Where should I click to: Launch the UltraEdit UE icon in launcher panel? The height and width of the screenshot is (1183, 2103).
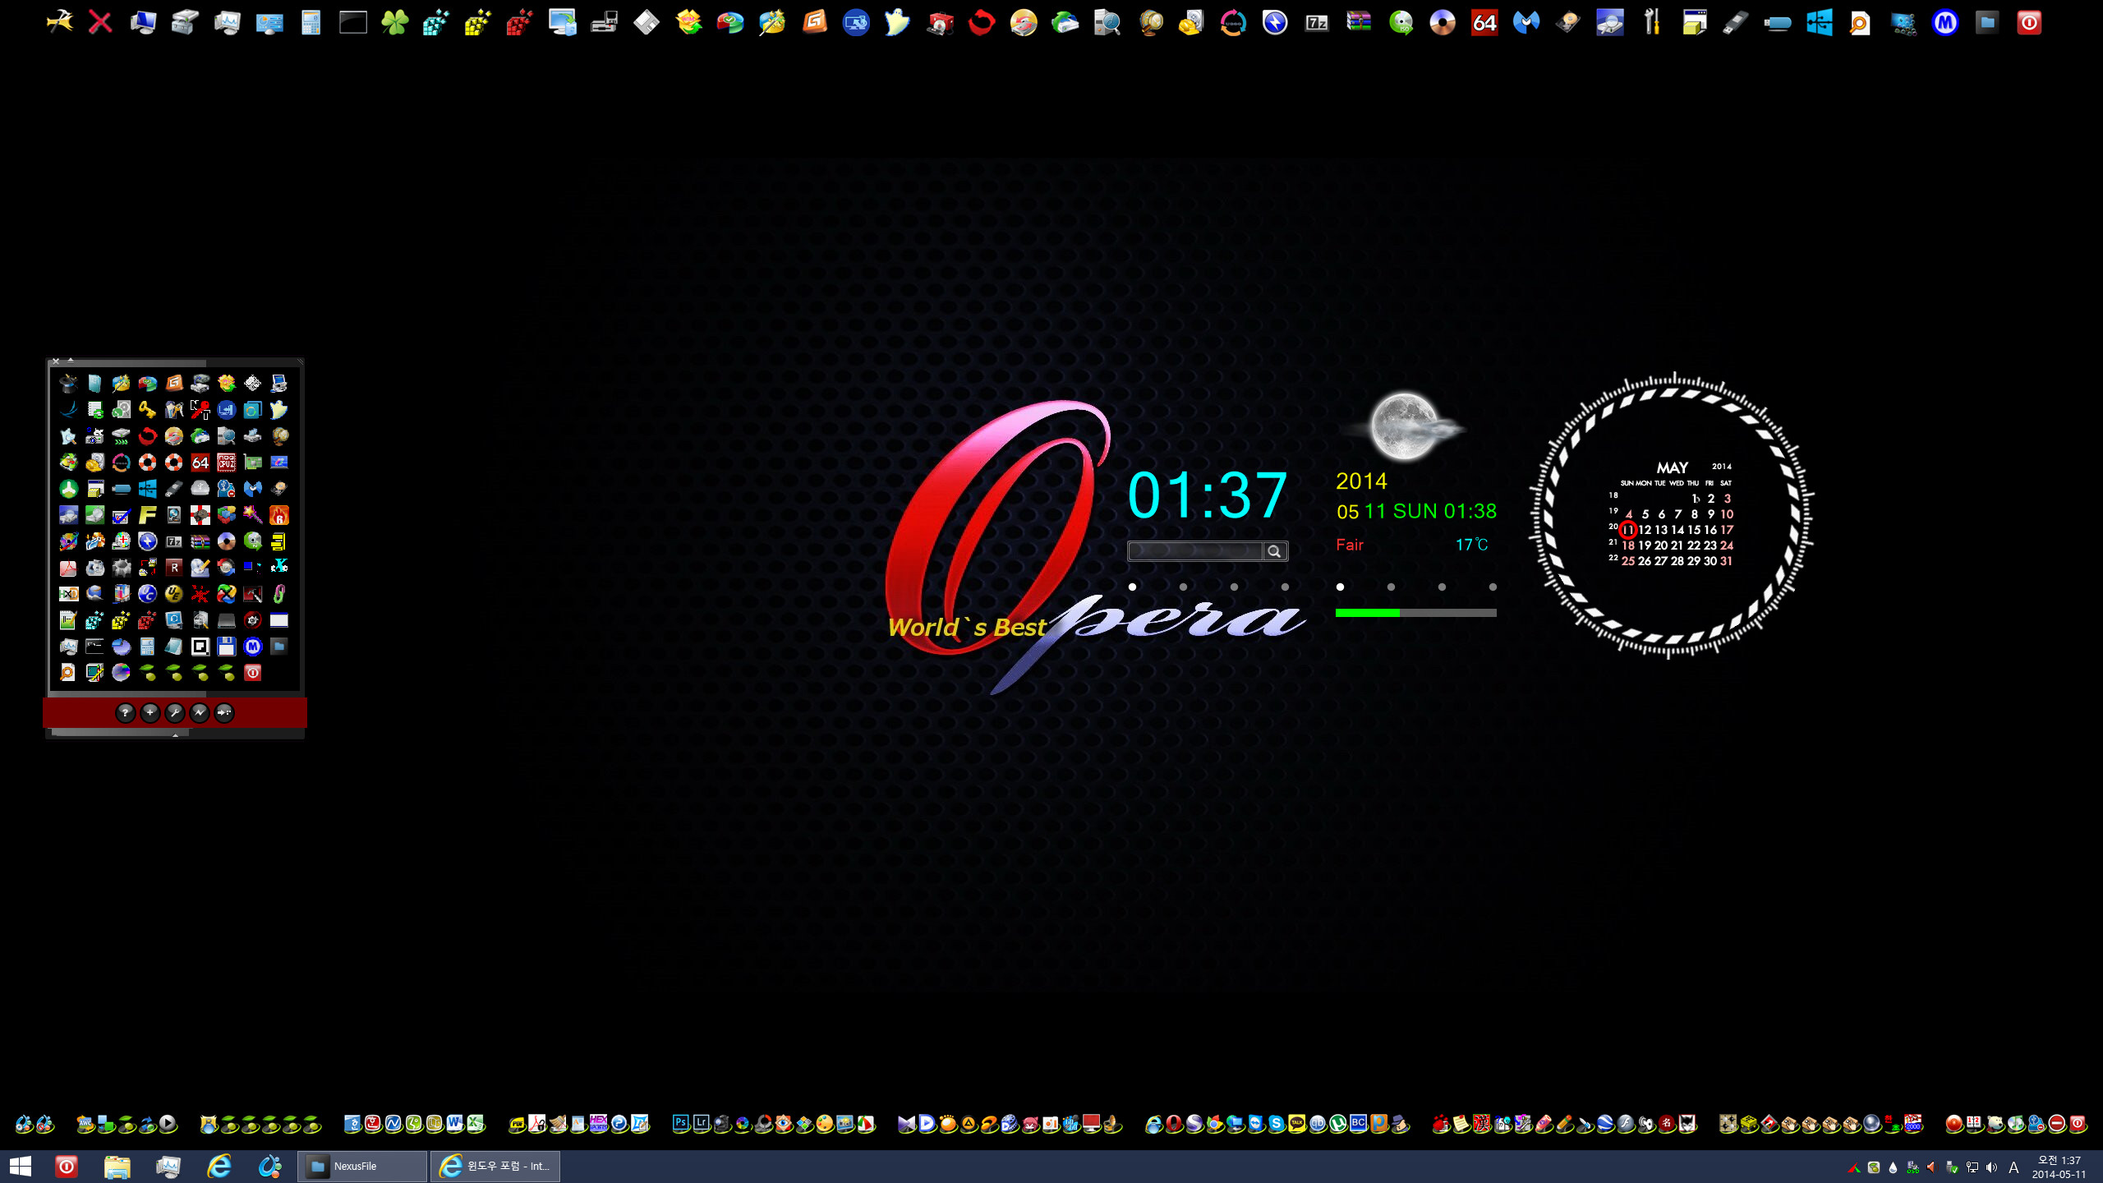click(x=173, y=593)
